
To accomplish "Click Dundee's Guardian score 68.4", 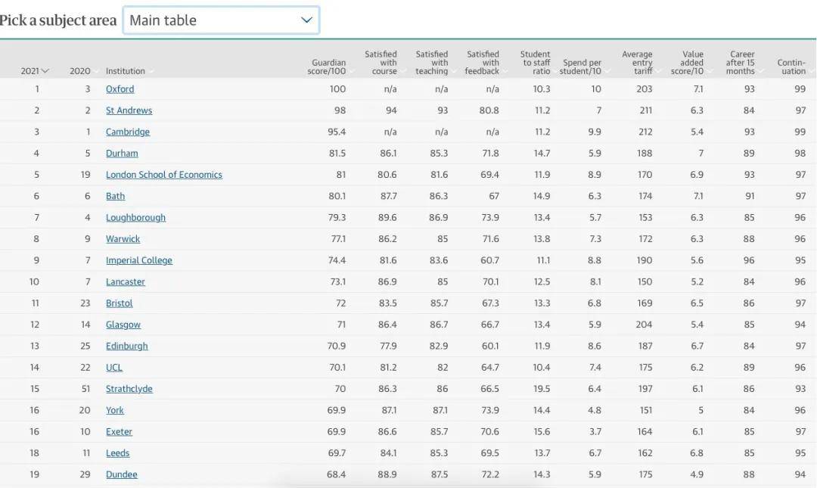I will (336, 474).
